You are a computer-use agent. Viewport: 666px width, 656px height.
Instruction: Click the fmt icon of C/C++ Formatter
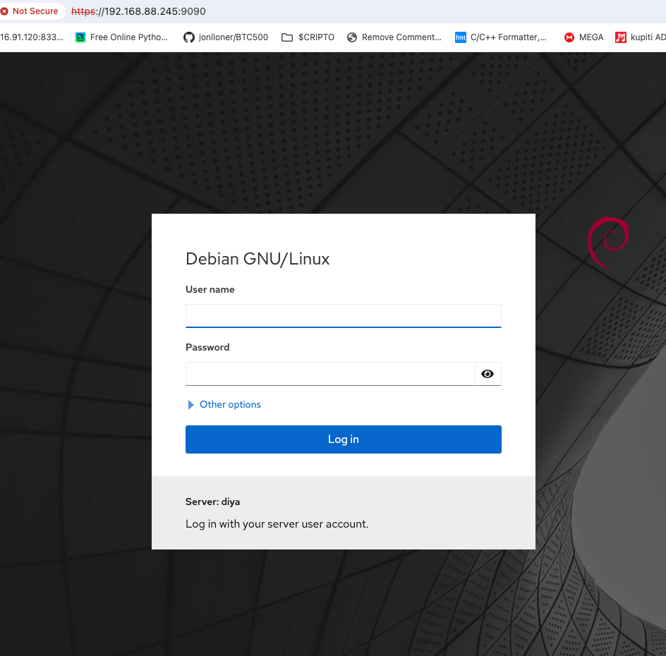coord(461,37)
